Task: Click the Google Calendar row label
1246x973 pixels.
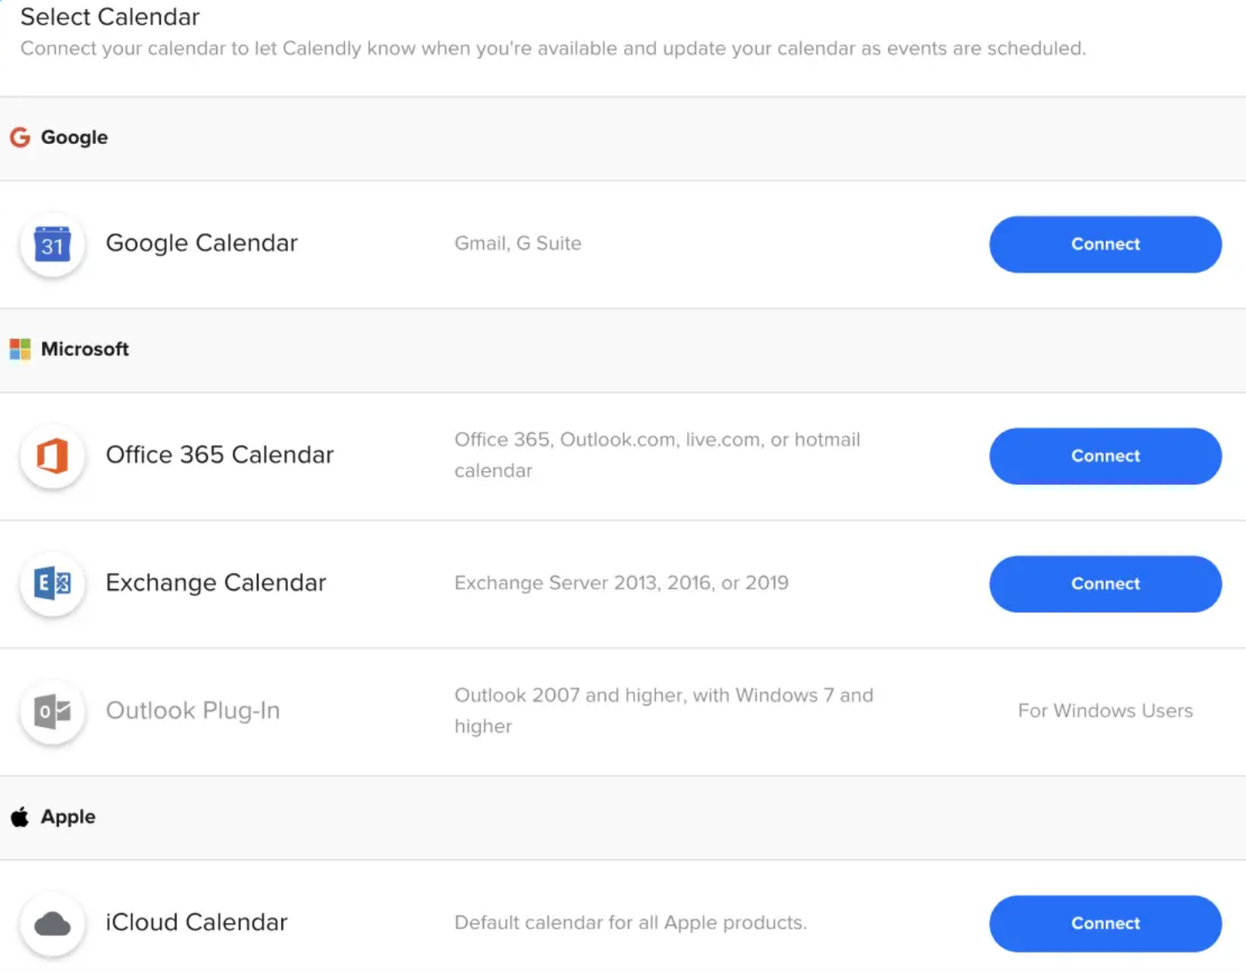Action: [x=201, y=243]
